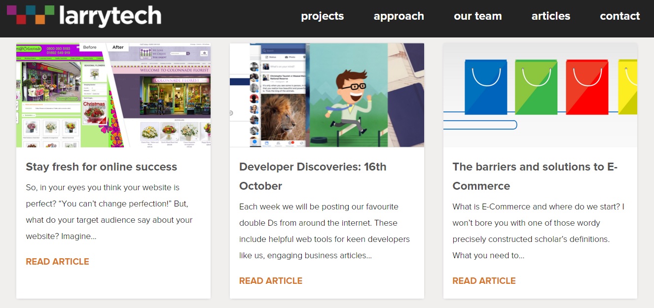Open the running cartoon businessman thumbnail
654x308 pixels.
(327, 95)
